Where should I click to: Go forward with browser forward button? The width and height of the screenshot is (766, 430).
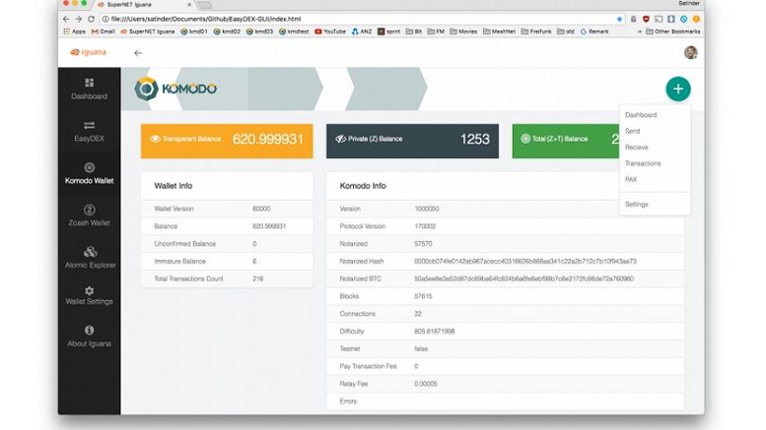pyautogui.click(x=78, y=19)
